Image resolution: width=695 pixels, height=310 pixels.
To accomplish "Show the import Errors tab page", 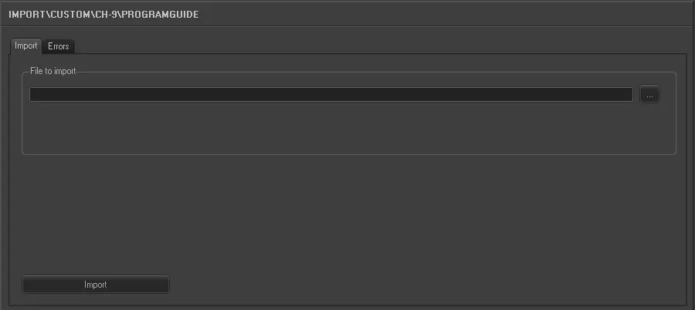I will [59, 46].
